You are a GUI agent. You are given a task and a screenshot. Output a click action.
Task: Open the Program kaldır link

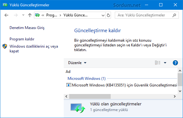[22, 39]
